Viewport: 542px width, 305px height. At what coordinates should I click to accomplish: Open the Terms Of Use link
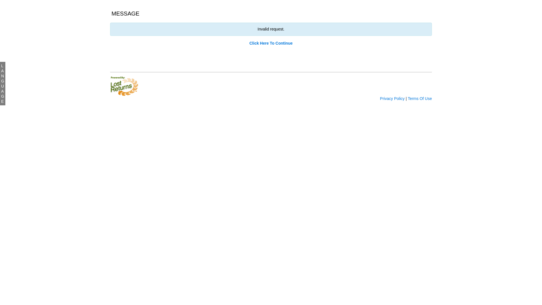[420, 99]
